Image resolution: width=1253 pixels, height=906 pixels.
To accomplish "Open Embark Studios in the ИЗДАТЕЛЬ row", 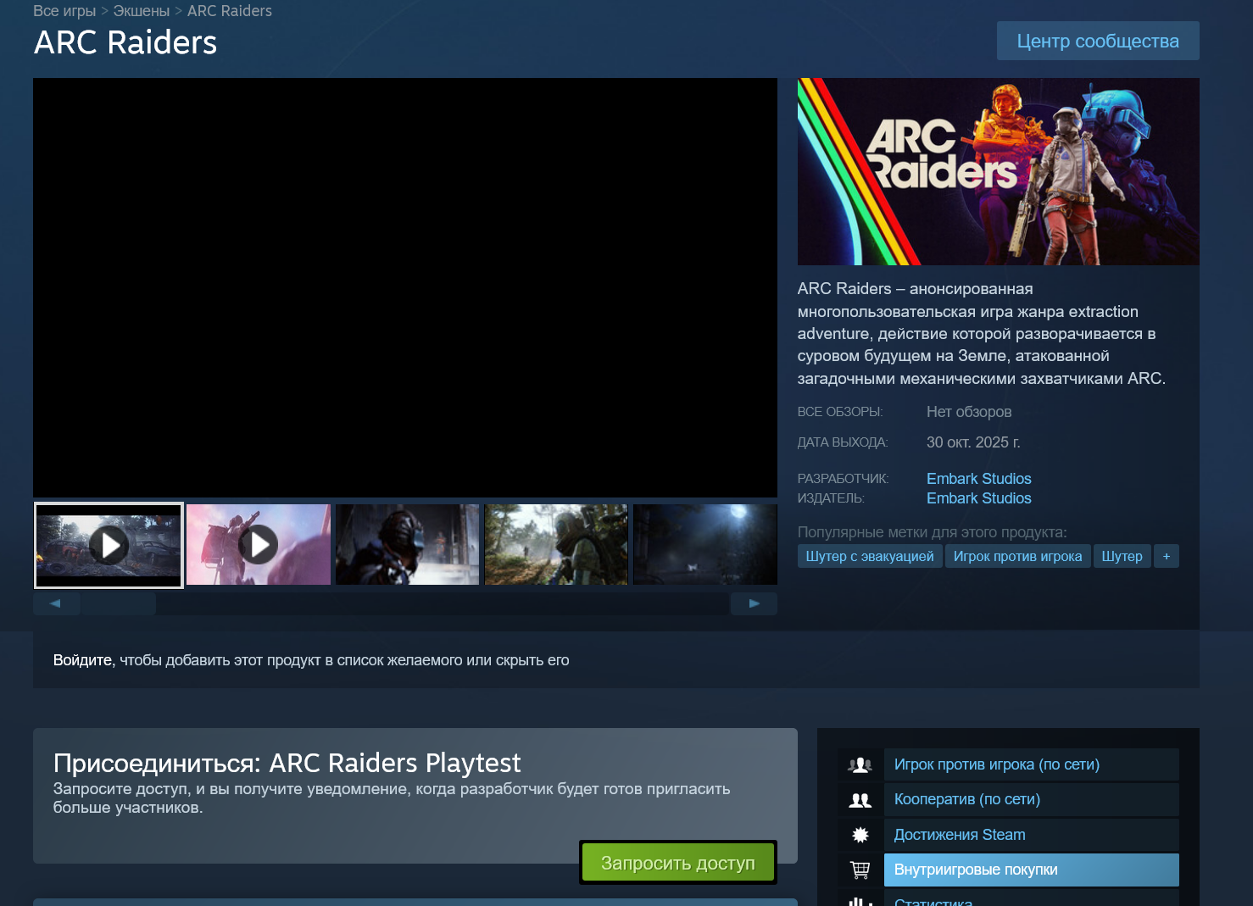I will point(978,498).
